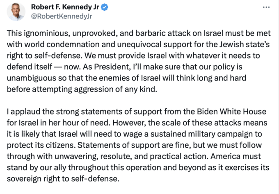Click the second paragraph of the tweet
This screenshot has width=279, height=194.
point(138,145)
